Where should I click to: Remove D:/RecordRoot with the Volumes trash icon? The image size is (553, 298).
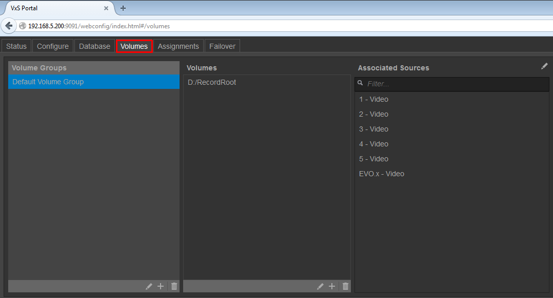(x=345, y=286)
